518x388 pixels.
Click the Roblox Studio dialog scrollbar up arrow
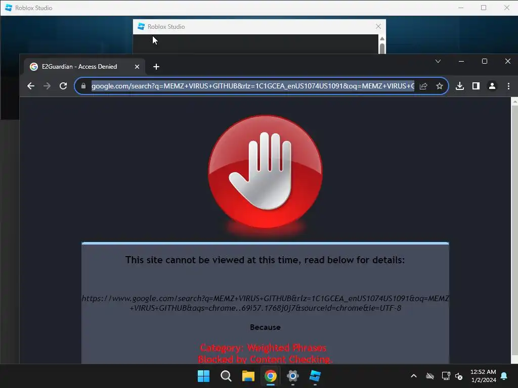[382, 38]
